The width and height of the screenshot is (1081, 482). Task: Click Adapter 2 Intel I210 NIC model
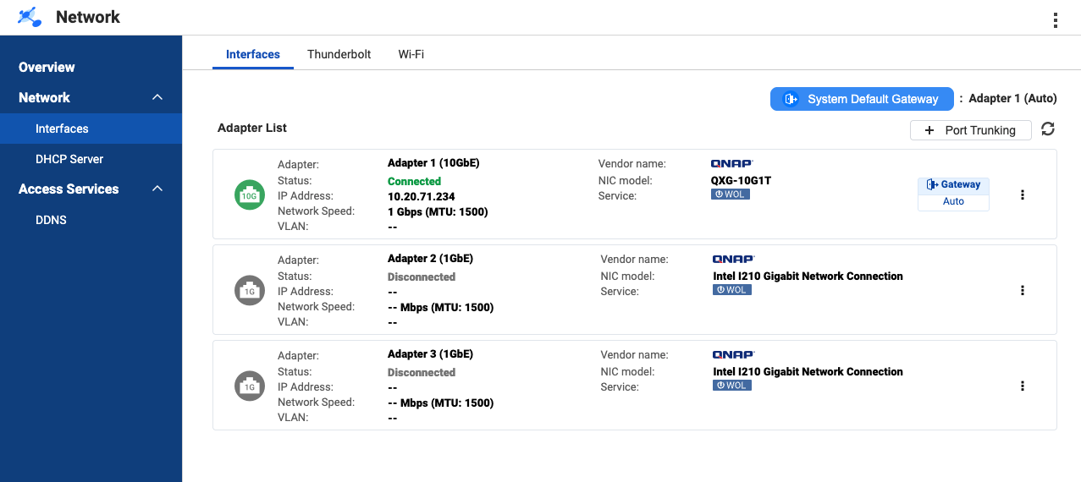(x=808, y=276)
